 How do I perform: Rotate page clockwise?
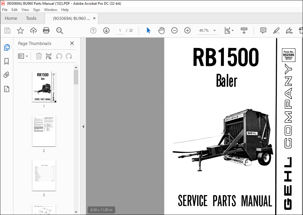pos(69,56)
